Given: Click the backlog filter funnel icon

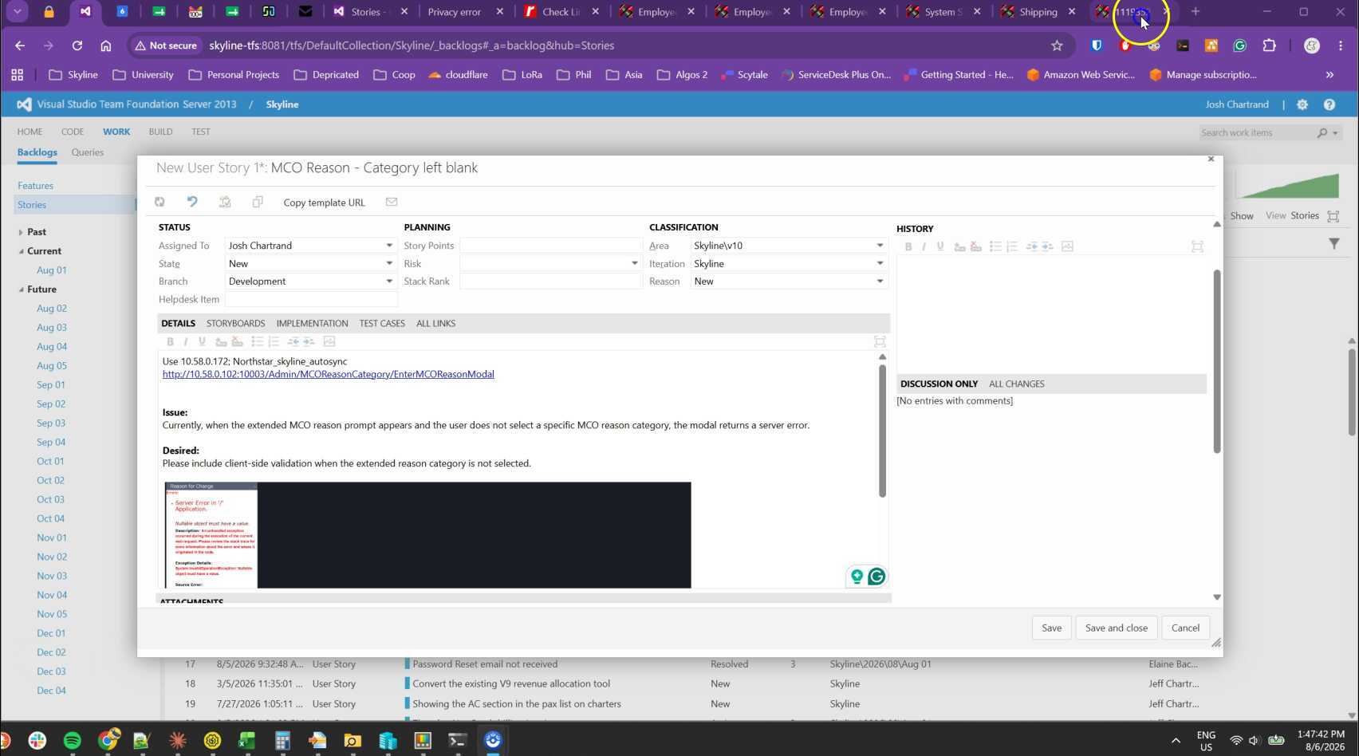Looking at the screenshot, I should [1334, 244].
